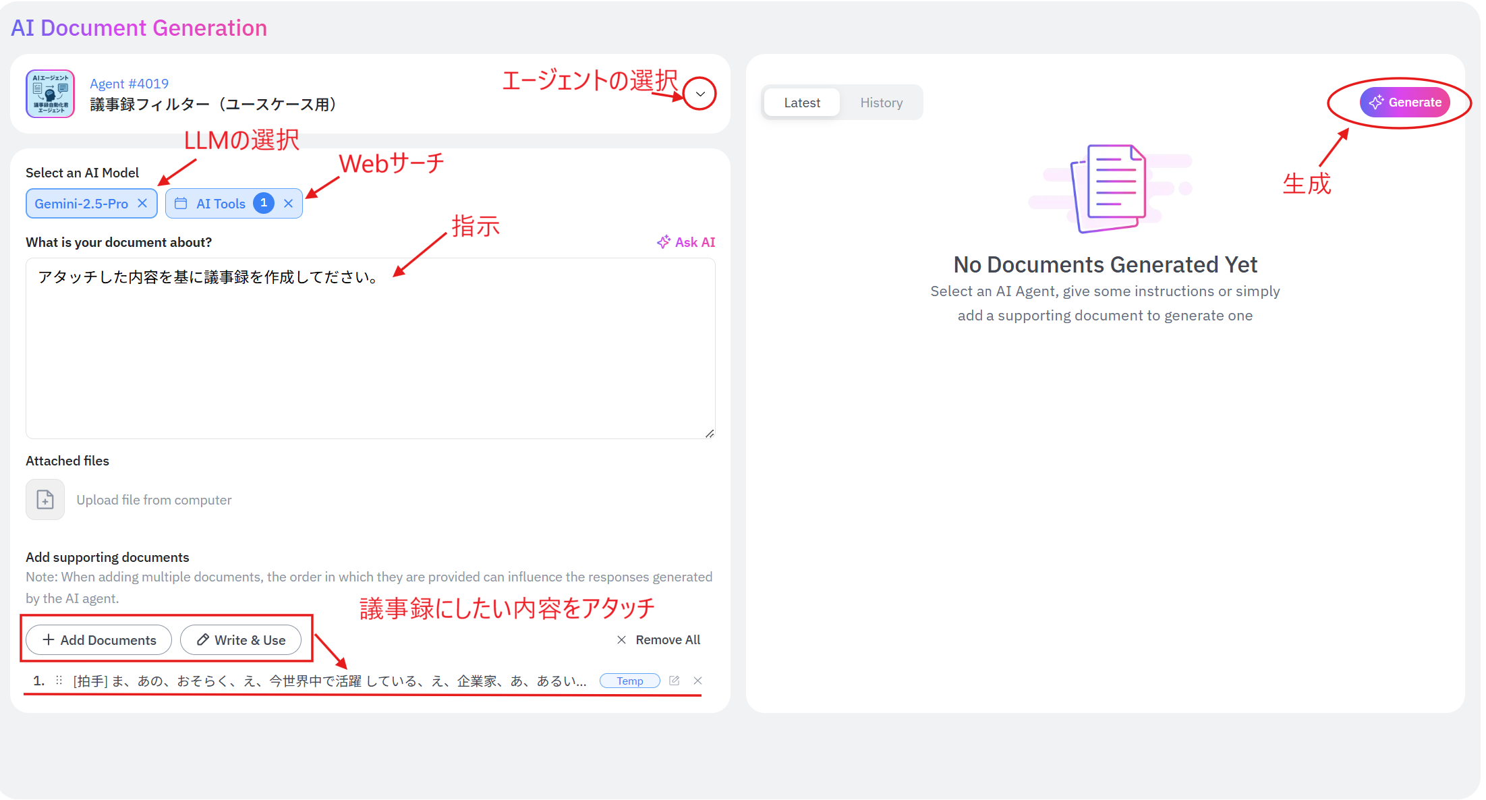Viewport: 1486px width, 800px height.
Task: Click the drag handle of document 1
Action: coord(59,681)
